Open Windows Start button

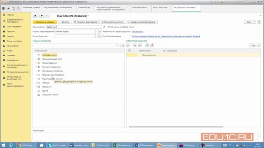coord(3,145)
